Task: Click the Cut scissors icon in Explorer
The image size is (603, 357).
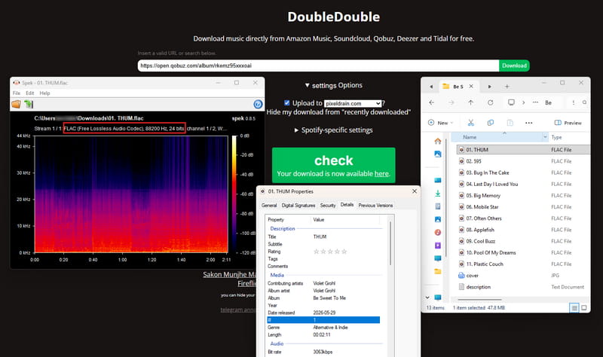Action: pyautogui.click(x=470, y=123)
